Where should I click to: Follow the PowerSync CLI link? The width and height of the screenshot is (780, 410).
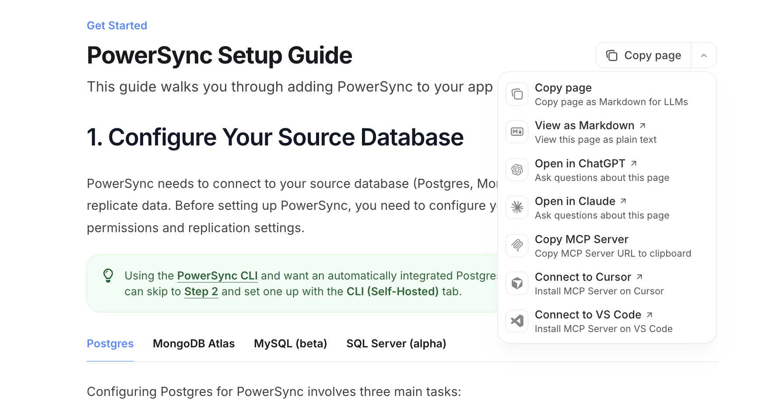coord(218,276)
